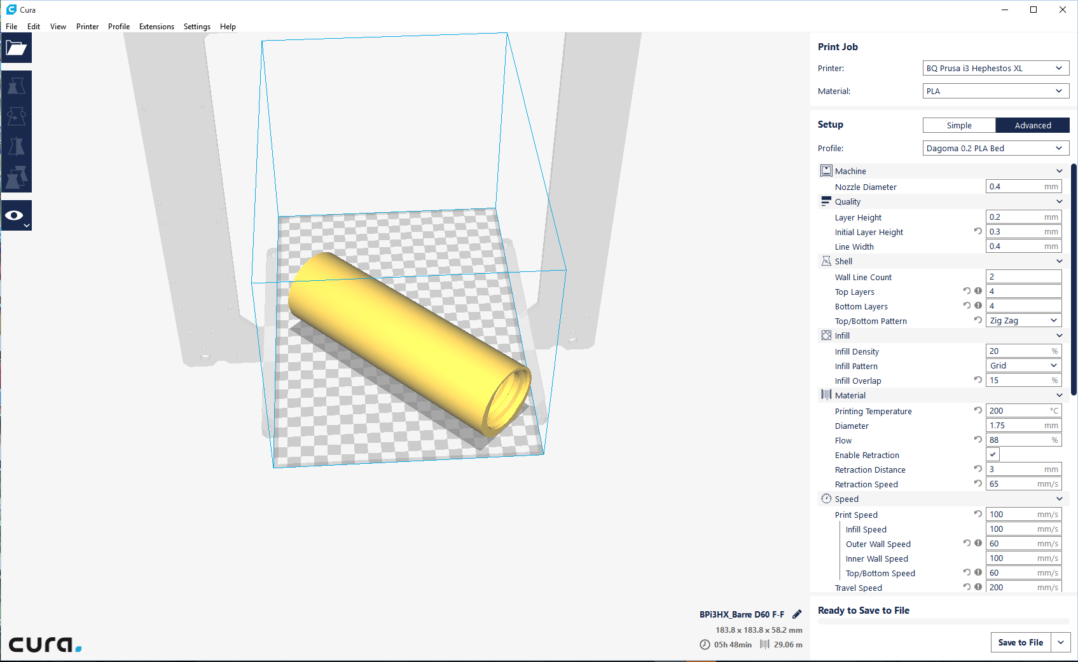Viewport: 1078px width, 662px height.
Task: Reset the Top/Bottom Pattern setting
Action: 978,320
